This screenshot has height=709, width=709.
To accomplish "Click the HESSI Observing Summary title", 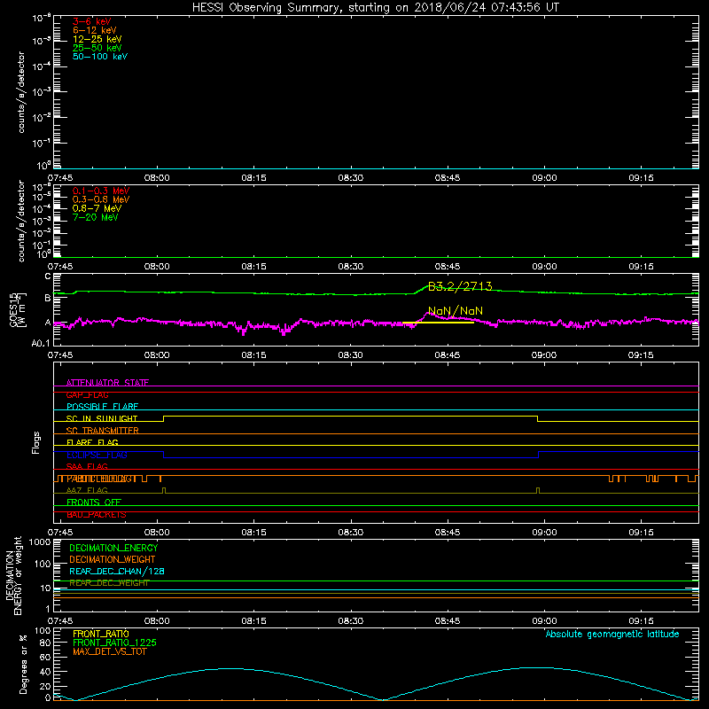I will tap(376, 8).
